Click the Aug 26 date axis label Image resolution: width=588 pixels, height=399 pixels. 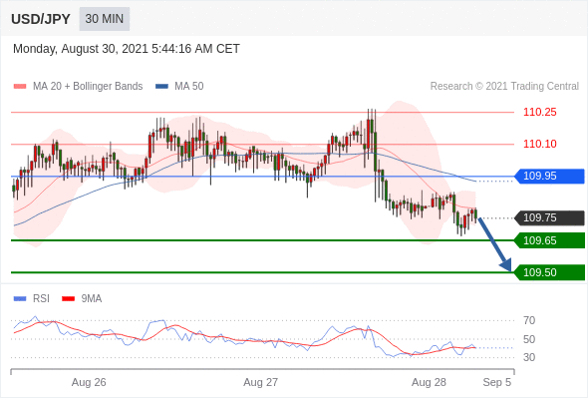pyautogui.click(x=89, y=382)
